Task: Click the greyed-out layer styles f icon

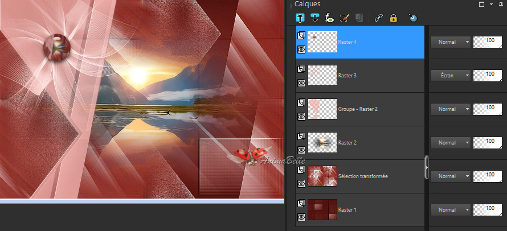Action: point(358,18)
